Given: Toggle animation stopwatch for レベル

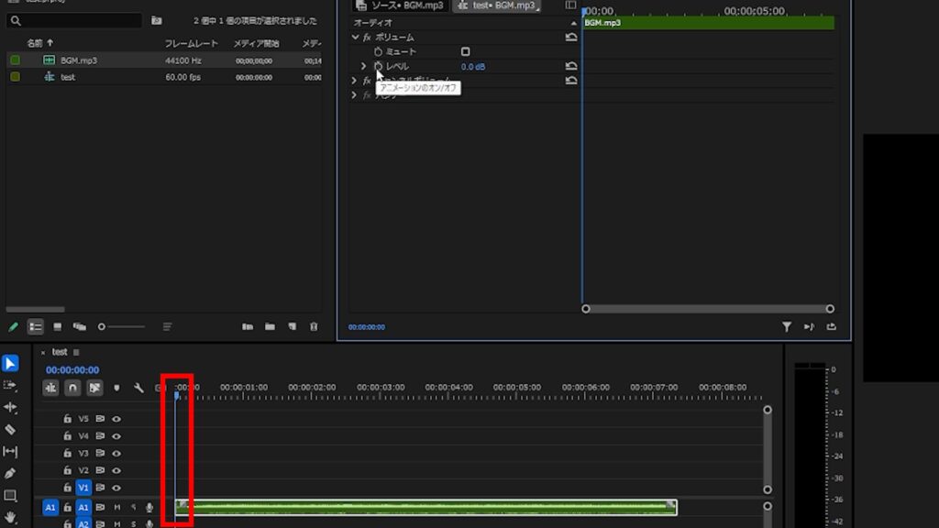Looking at the screenshot, I should click(x=378, y=66).
